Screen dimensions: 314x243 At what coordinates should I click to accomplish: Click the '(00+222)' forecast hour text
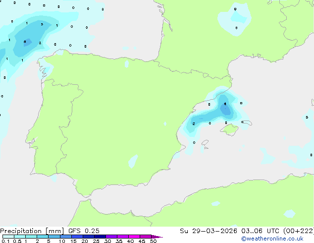click(298, 231)
